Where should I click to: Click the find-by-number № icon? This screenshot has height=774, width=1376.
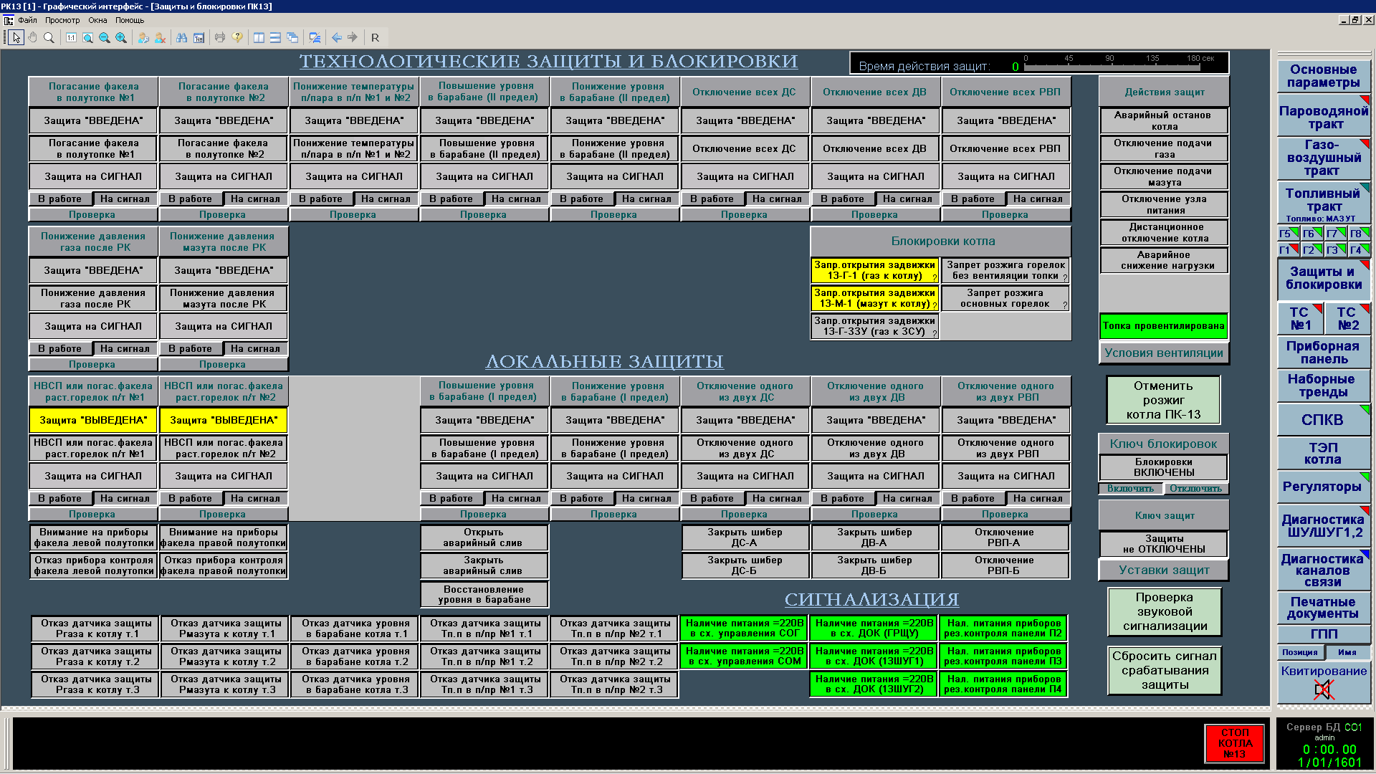tap(199, 37)
